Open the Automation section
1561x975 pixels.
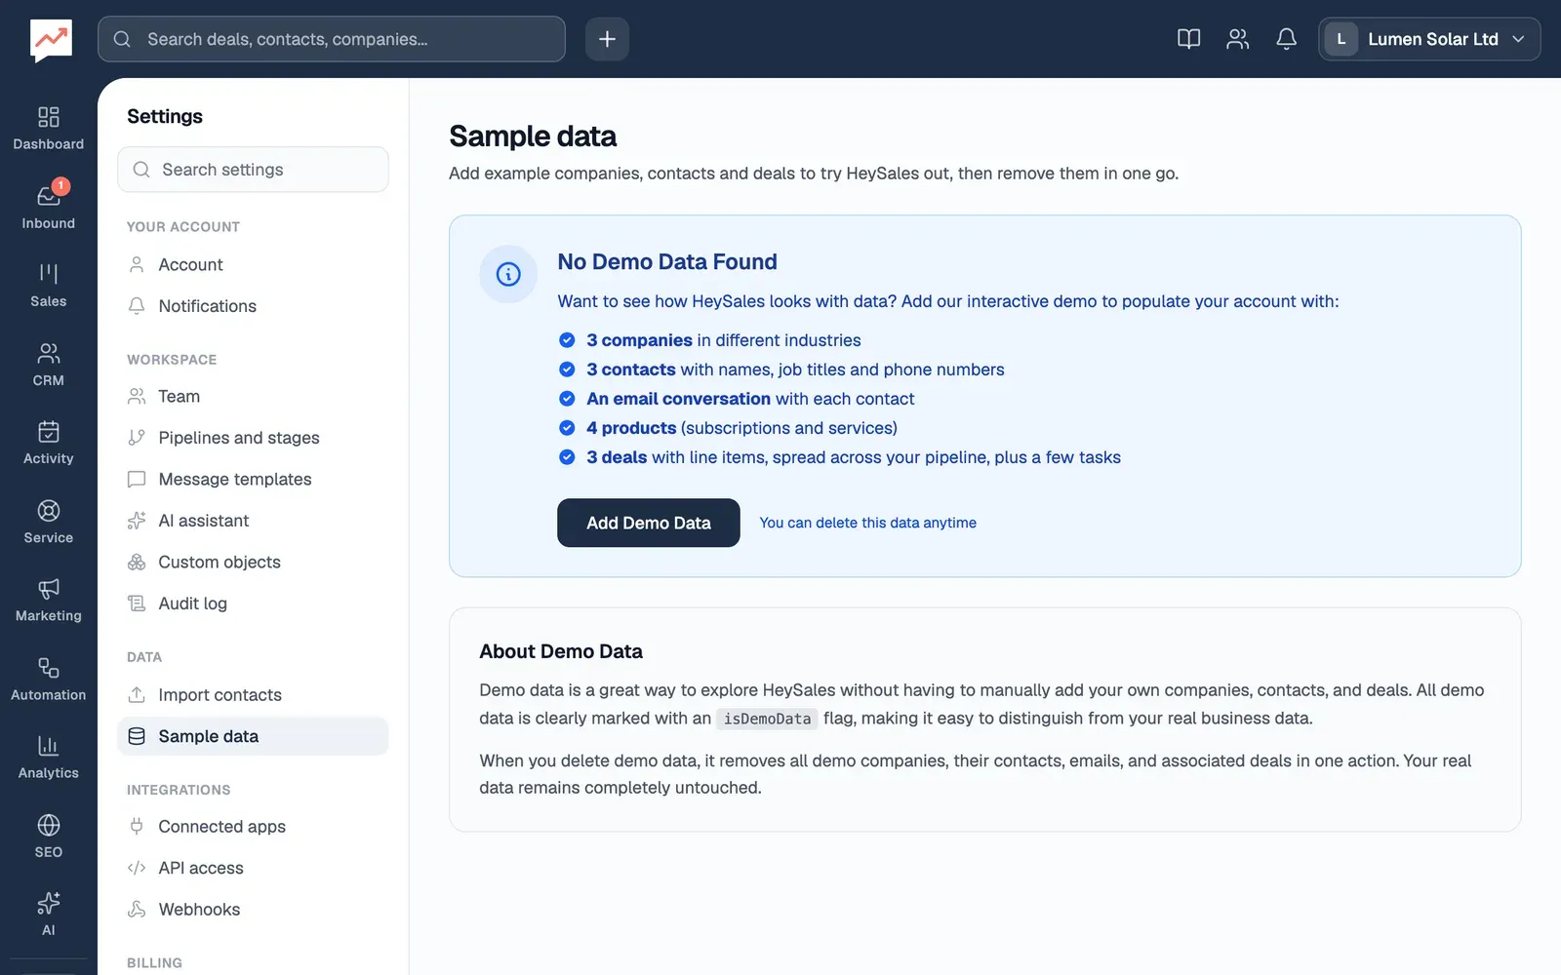48,680
